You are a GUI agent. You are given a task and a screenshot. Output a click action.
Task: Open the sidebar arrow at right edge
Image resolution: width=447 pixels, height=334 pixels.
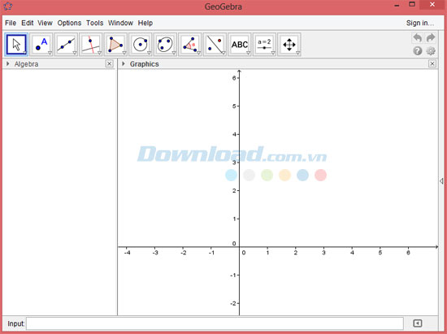coord(441,180)
